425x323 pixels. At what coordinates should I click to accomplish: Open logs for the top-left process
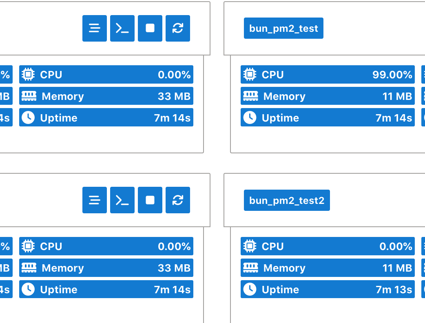pyautogui.click(x=94, y=28)
